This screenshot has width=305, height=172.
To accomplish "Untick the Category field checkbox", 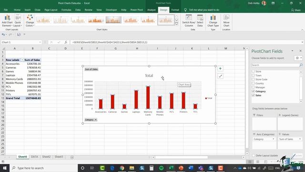I will point(253,91).
